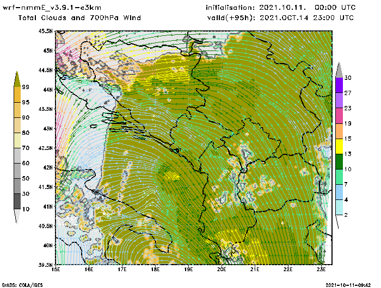Click the '50' value on cloud legend
The image size is (381, 288).
(26, 179)
